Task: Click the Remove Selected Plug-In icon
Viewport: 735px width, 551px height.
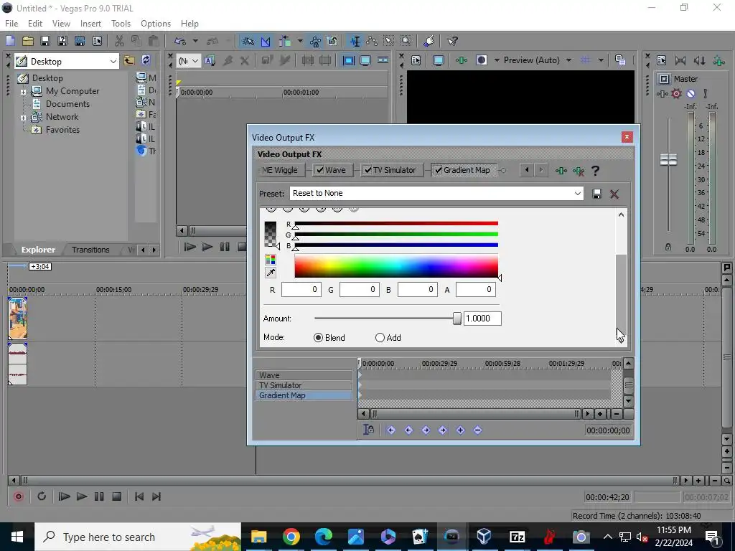Action: (579, 171)
